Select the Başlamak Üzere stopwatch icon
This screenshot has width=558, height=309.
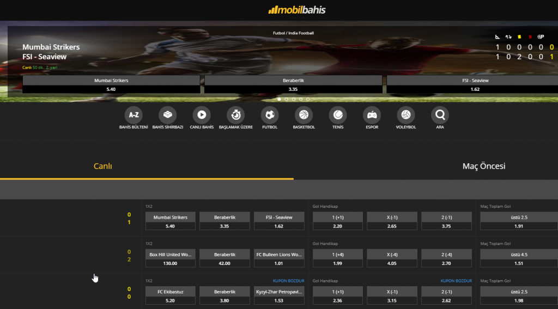coord(235,115)
